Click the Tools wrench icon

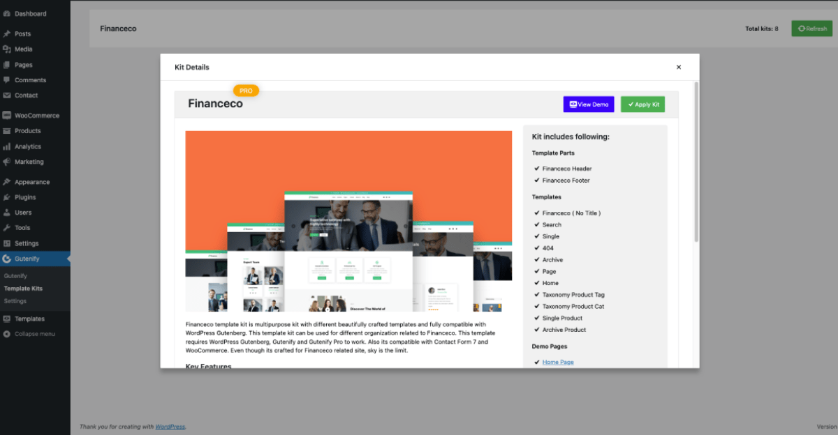click(6, 228)
